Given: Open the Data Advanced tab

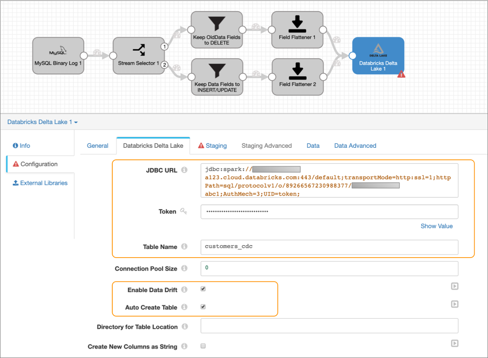Looking at the screenshot, I should coord(355,146).
